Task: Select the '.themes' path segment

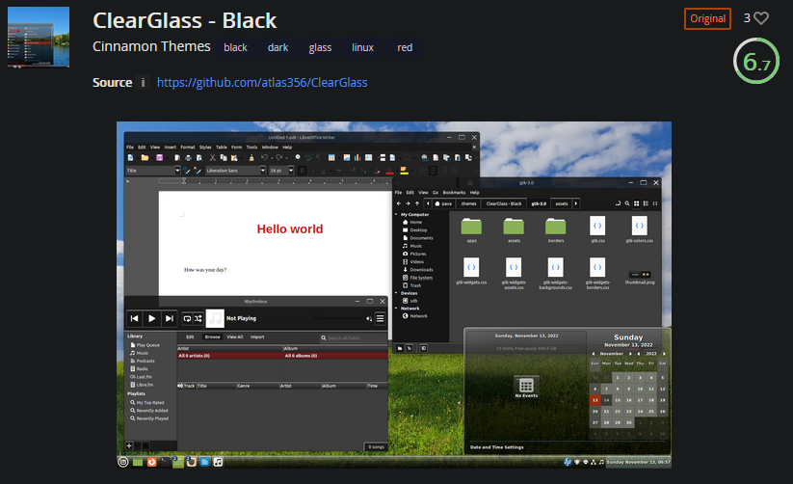Action: coord(468,203)
